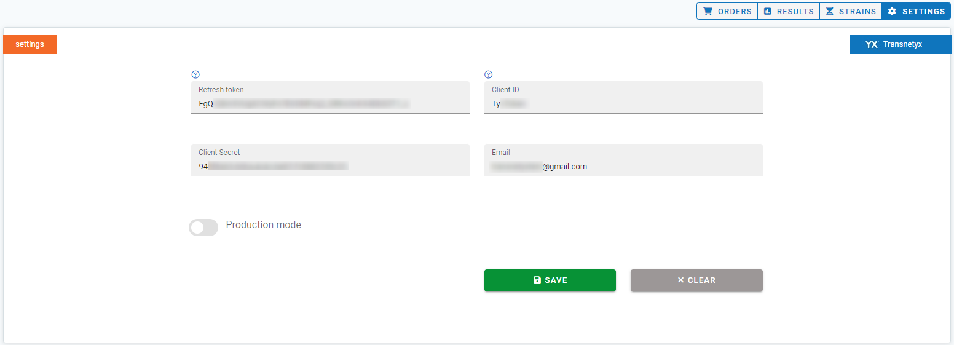Click the DNA helix icon beside Strains

click(x=830, y=11)
